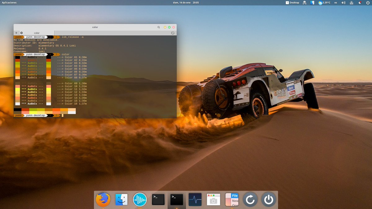Open a new terminal tab with plus button
The image size is (372, 209).
16,33
